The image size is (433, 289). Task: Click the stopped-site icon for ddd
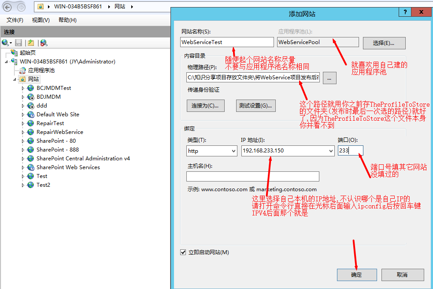(x=31, y=106)
